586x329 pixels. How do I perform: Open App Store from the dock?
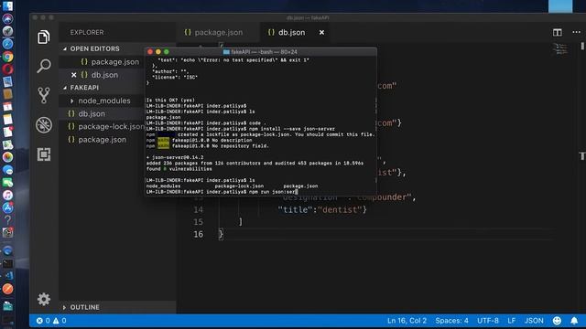click(x=7, y=207)
